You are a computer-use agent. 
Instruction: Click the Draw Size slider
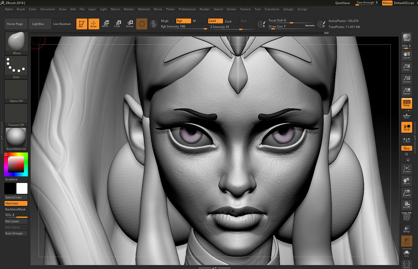292,27
